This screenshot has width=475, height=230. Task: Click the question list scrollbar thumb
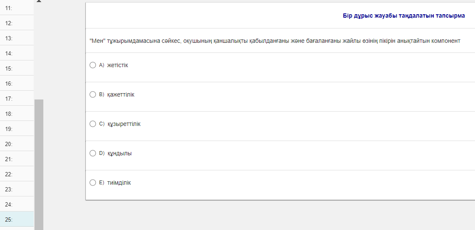click(x=39, y=164)
